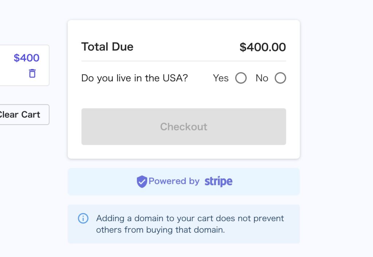The width and height of the screenshot is (373, 257).
Task: Click the $400.00 total amount
Action: click(x=263, y=47)
